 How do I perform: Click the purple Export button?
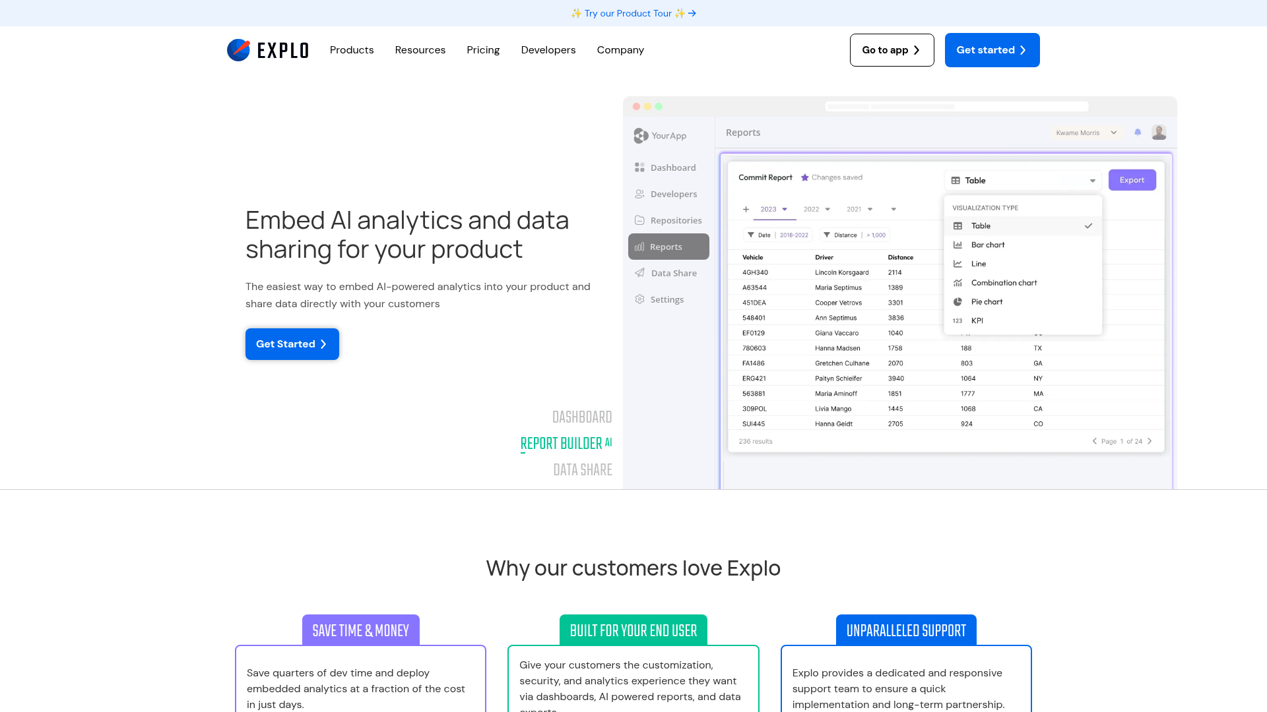click(x=1132, y=180)
